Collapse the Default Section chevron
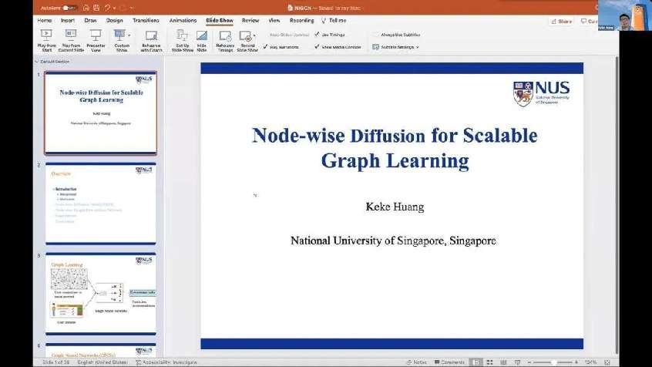The width and height of the screenshot is (652, 367). pyautogui.click(x=36, y=62)
